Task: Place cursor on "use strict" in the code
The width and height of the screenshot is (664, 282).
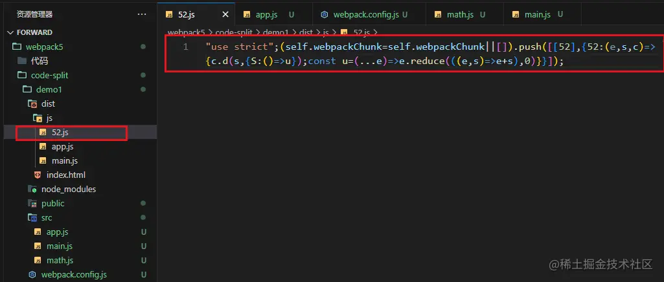Action: coord(240,47)
